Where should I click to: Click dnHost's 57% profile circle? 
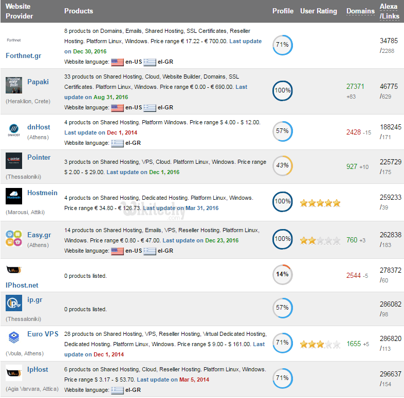[283, 131]
